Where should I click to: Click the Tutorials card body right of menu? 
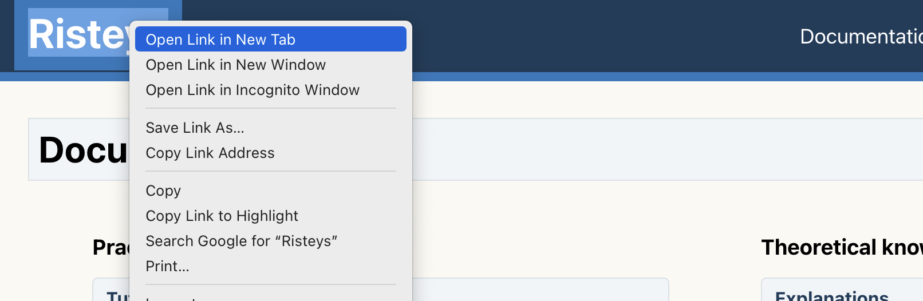[x=540, y=290]
